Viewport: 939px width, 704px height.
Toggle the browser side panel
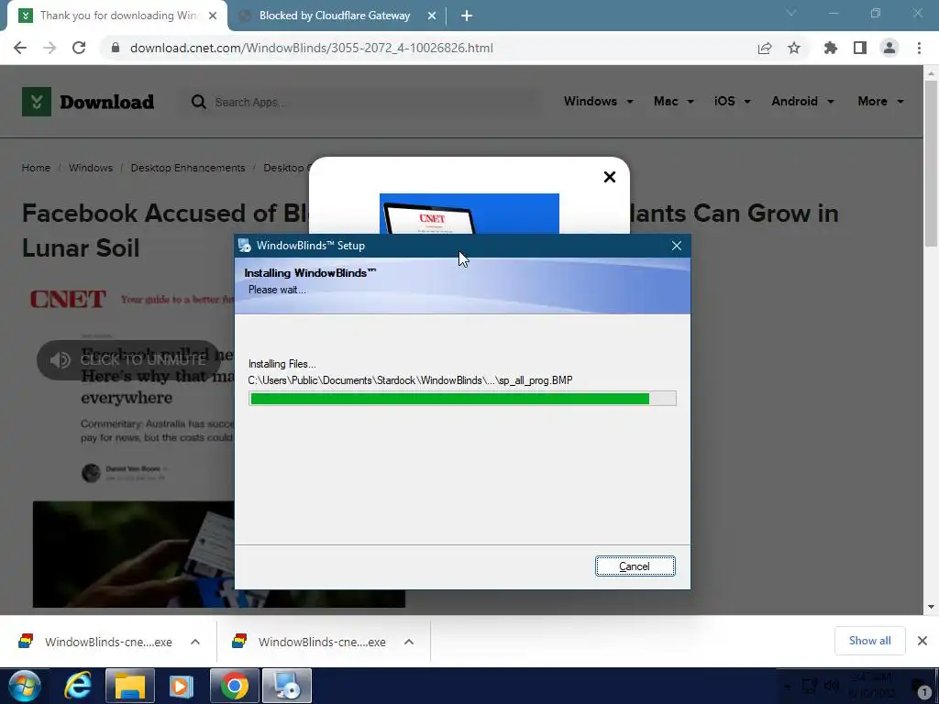click(x=859, y=48)
